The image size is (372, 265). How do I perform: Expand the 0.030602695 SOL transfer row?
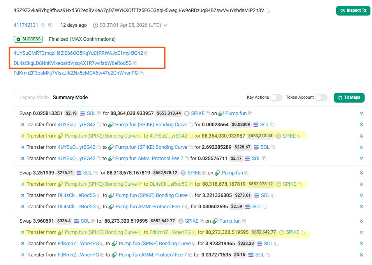(361, 207)
